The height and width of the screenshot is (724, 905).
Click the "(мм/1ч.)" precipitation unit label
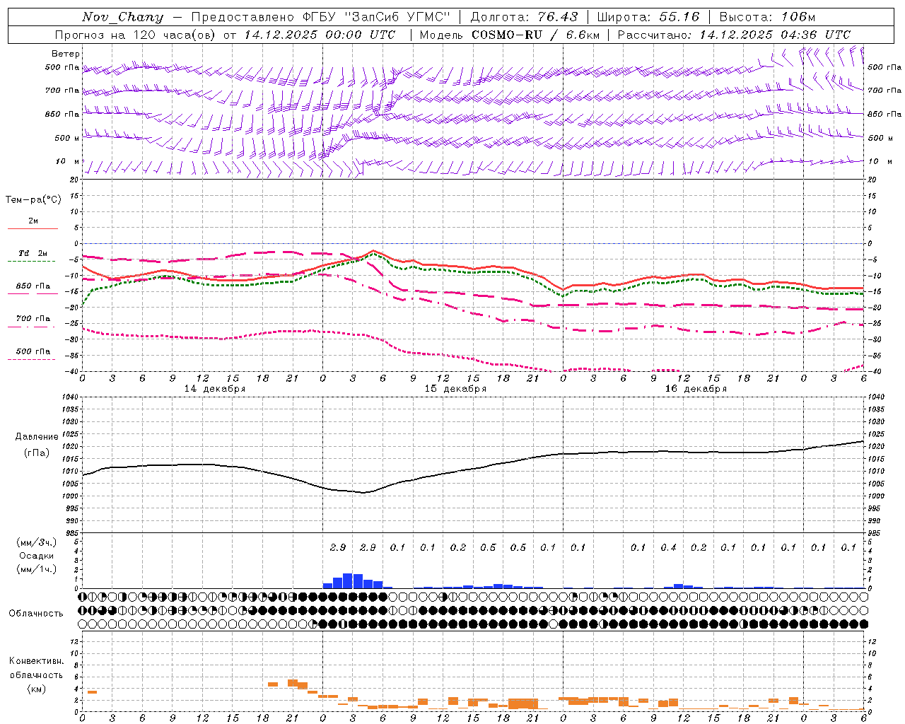click(37, 569)
